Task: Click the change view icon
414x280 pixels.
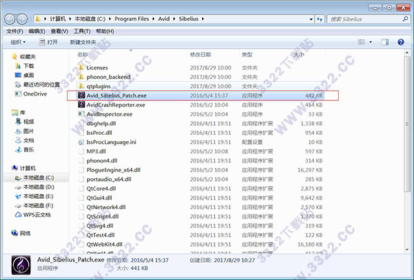Action: [361, 42]
